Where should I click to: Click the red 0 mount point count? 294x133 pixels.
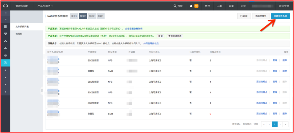(x=210, y=114)
